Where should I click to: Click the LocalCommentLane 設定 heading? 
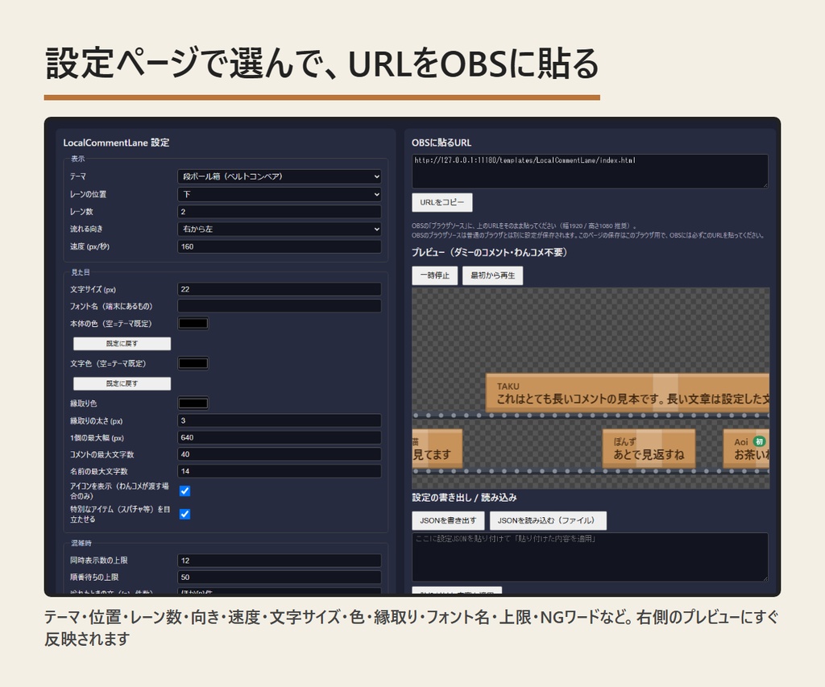[116, 143]
